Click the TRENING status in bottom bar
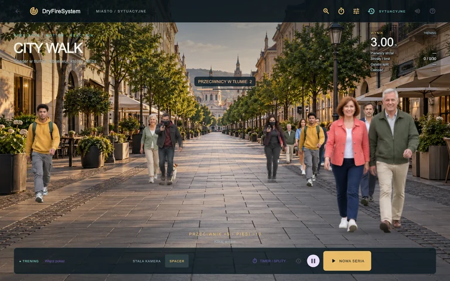450x281 pixels. (29, 261)
